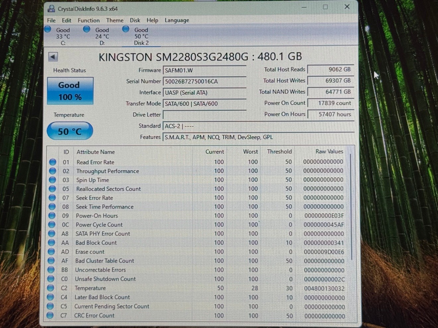Viewport: 438px width, 328px height.
Task: Click the Interface field UASP (Serial ATA)
Action: coord(204,93)
